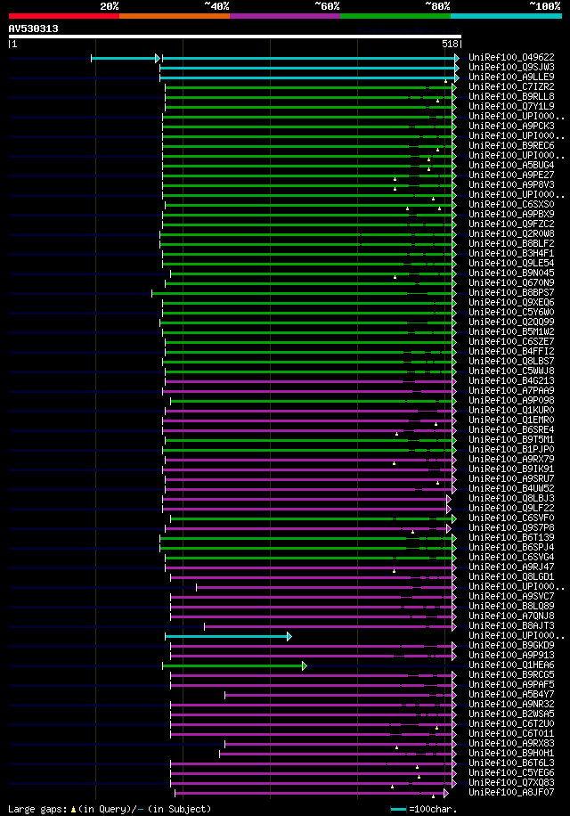Select the UniRef100_Q9S7P8 label

pos(511,527)
